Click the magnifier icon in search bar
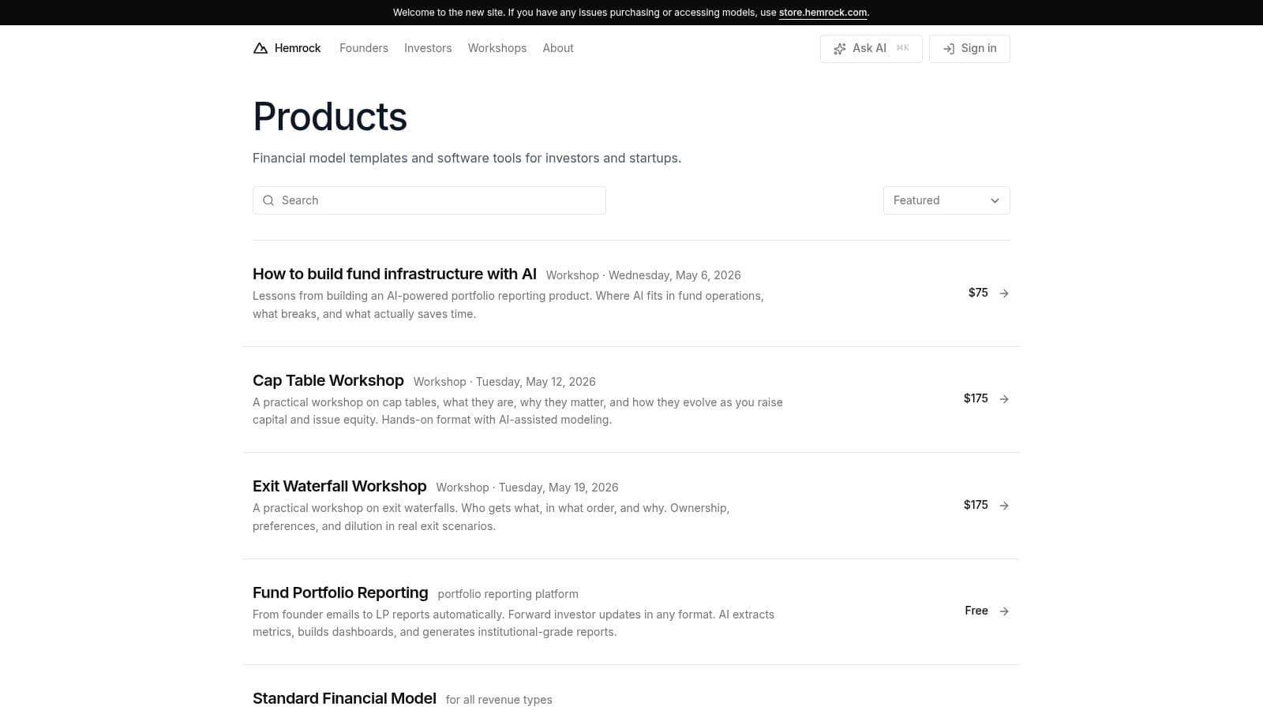The image size is (1263, 710). click(268, 200)
